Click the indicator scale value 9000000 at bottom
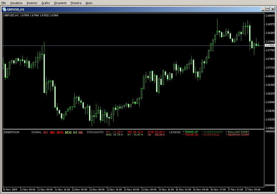Screen dimensions: 277x194 tap(270, 185)
